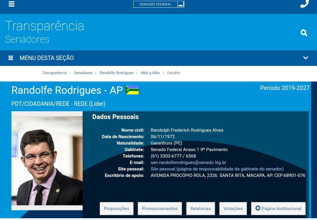317x220 pixels.
Task: Expand the Menu desta seção chevron
Action: pyautogui.click(x=306, y=58)
